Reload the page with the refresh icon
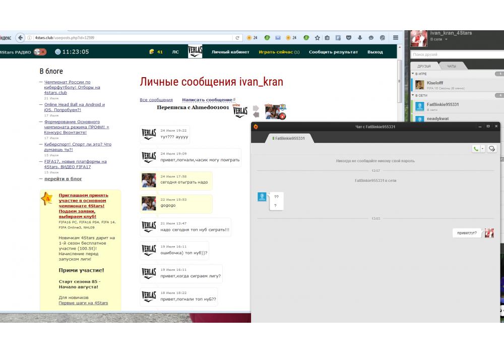This screenshot has height=353, width=504. 237,38
